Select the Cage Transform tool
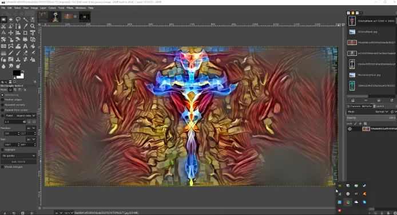397x215 pixels. click(11, 46)
